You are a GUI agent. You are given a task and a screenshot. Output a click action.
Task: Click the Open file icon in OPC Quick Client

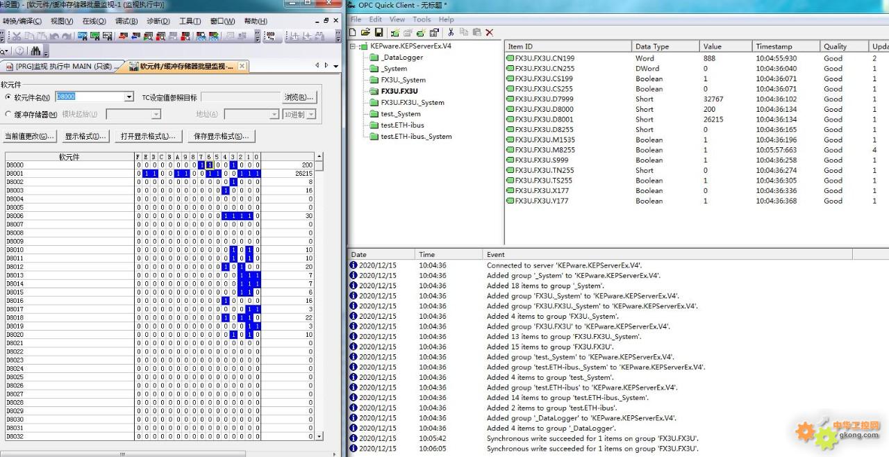pyautogui.click(x=365, y=33)
